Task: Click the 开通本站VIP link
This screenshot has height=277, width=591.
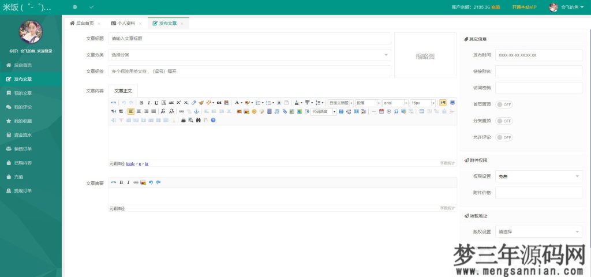Action: (524, 8)
